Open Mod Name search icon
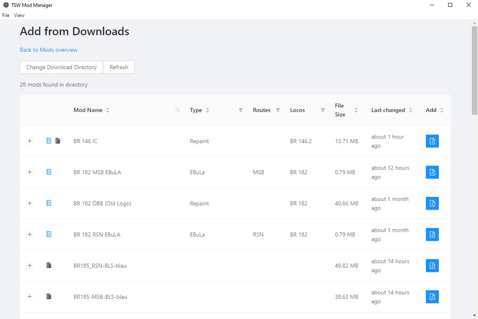 178,110
